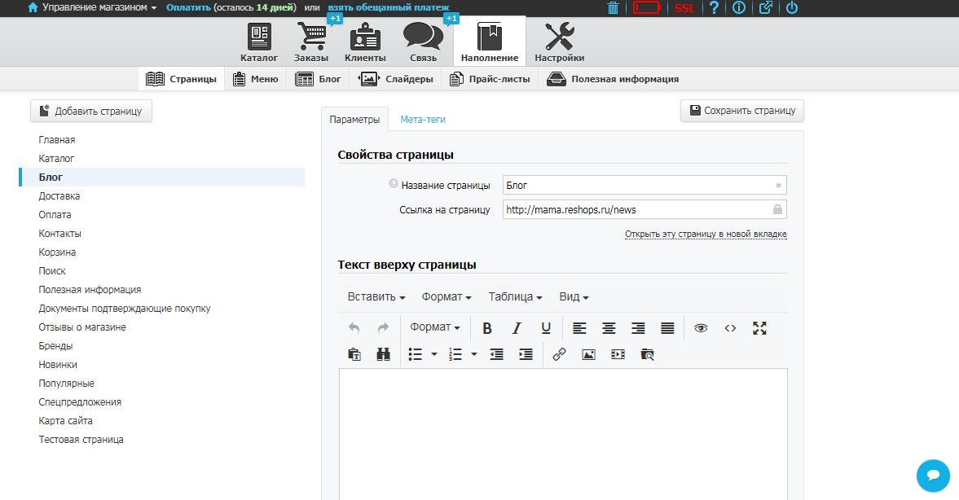Open find and replace binoculars icon

point(384,354)
